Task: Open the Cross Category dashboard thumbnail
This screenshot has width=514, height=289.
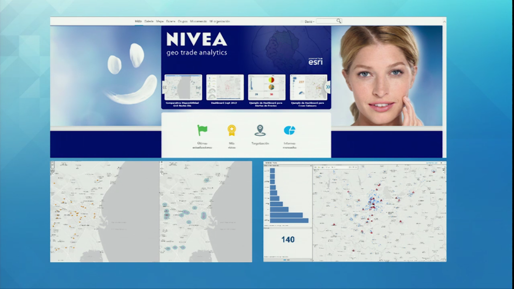Action: 308,87
